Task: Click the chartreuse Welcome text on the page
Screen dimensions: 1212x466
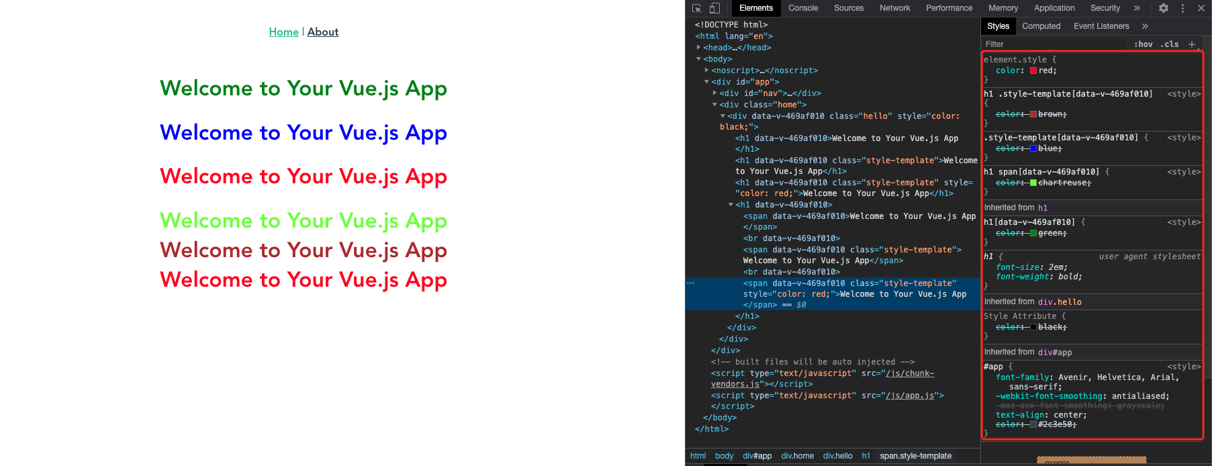Action: point(304,221)
